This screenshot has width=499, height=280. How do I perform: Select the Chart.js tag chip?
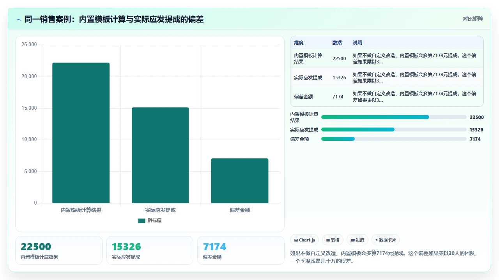click(x=305, y=240)
